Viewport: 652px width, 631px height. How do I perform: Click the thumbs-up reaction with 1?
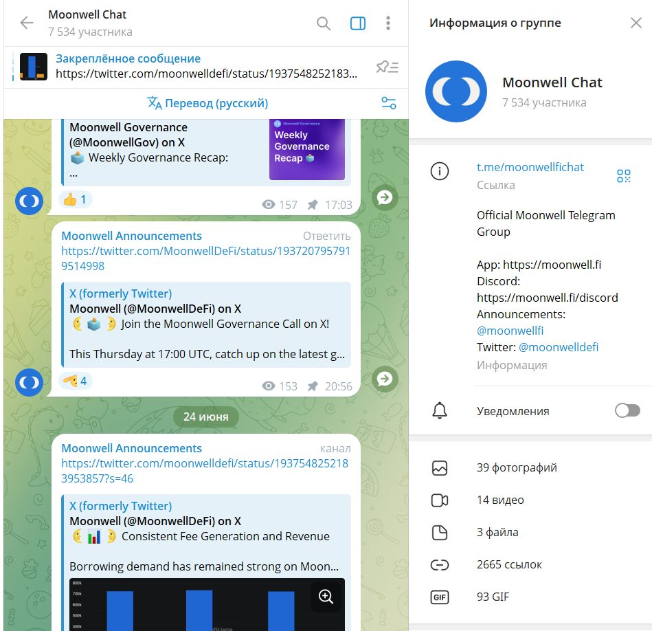point(76,199)
